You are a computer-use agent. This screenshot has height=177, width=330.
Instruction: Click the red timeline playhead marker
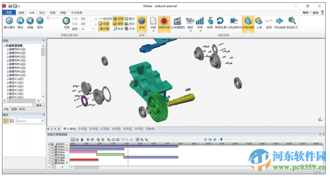click(128, 155)
